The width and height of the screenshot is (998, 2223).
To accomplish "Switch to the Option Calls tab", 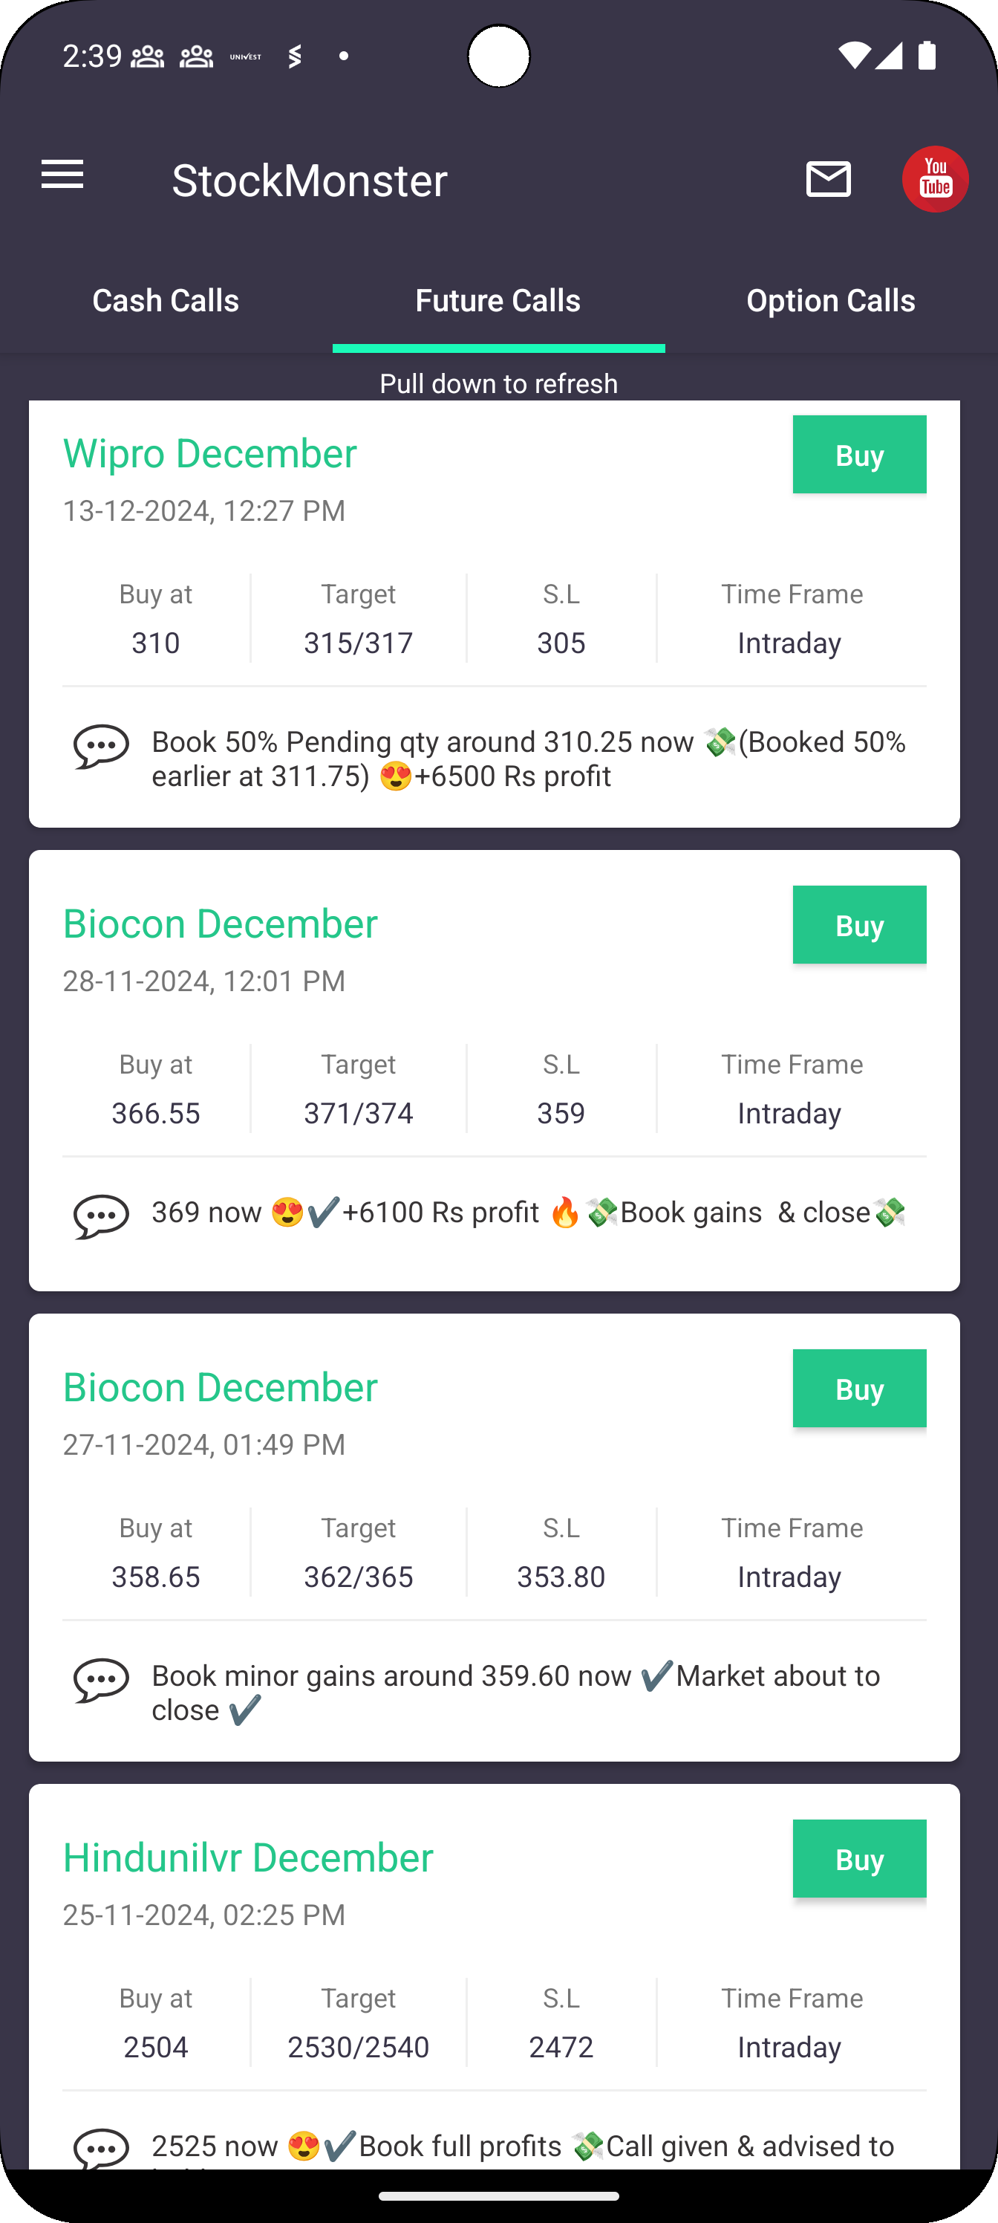I will [829, 301].
